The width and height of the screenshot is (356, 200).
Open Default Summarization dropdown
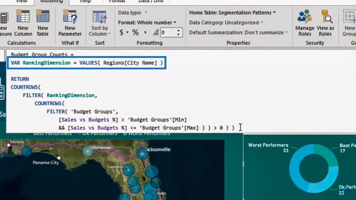[239, 32]
